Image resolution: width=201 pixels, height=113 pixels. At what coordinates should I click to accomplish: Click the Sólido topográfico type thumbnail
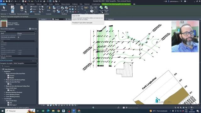pyautogui.click(x=4, y=24)
